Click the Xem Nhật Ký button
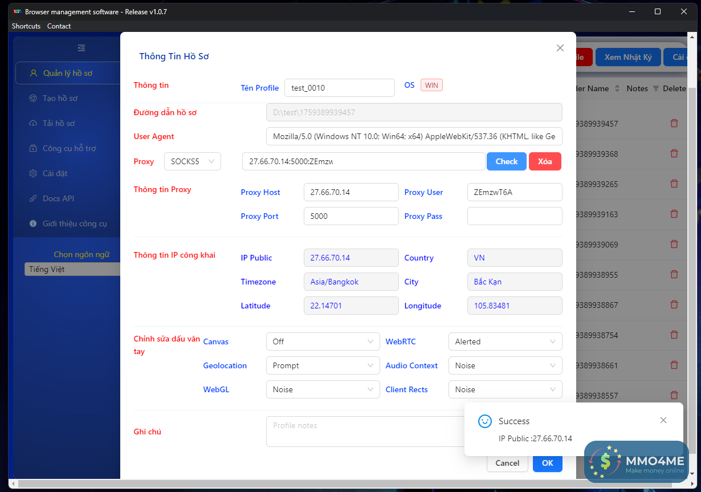 click(x=628, y=57)
